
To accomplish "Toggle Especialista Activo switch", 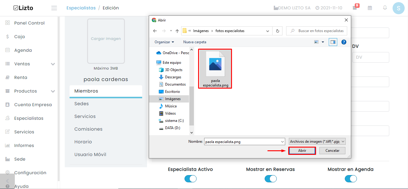I will pos(191,179).
